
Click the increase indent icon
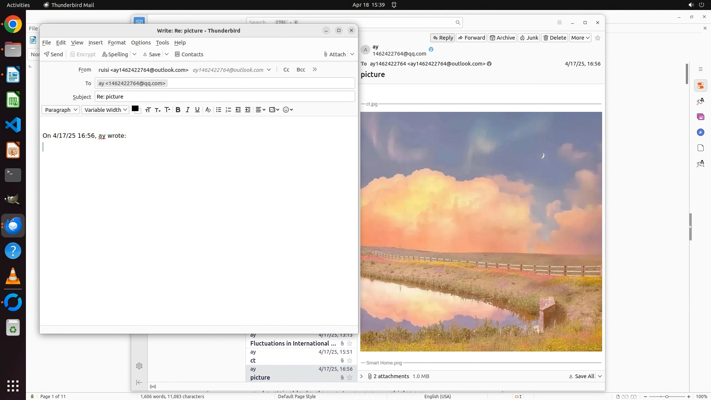point(248,110)
